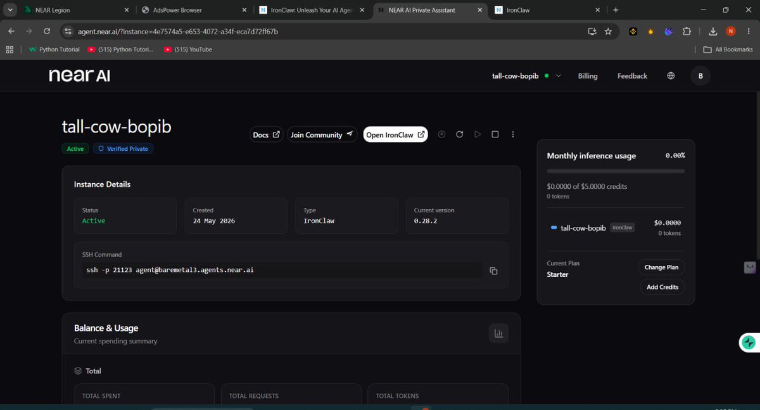The image size is (760, 410).
Task: Click Join Community button
Action: 322,134
